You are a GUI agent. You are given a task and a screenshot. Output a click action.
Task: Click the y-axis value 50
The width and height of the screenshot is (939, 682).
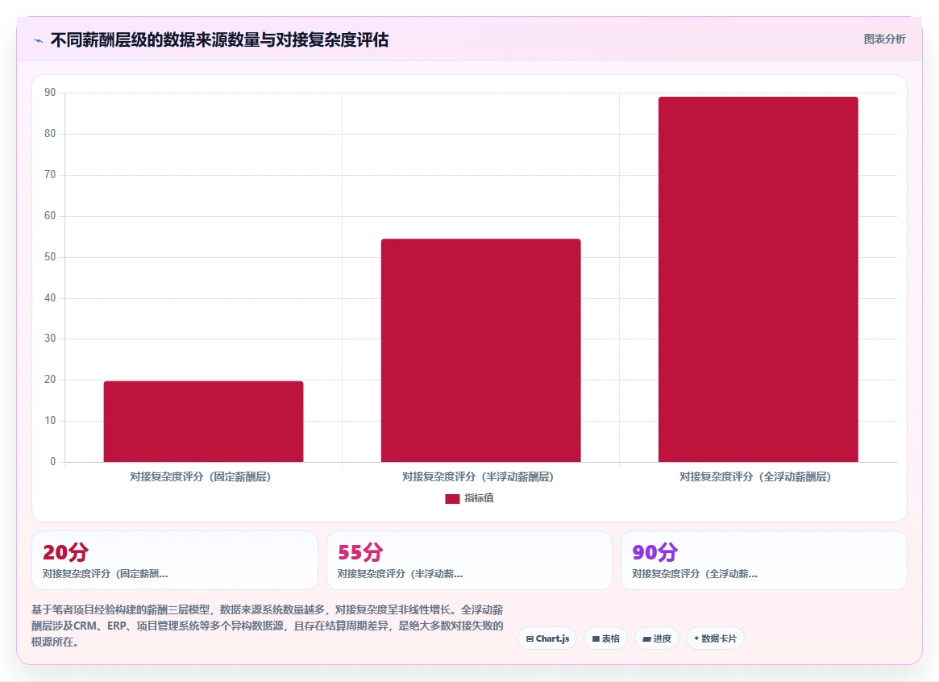click(50, 257)
